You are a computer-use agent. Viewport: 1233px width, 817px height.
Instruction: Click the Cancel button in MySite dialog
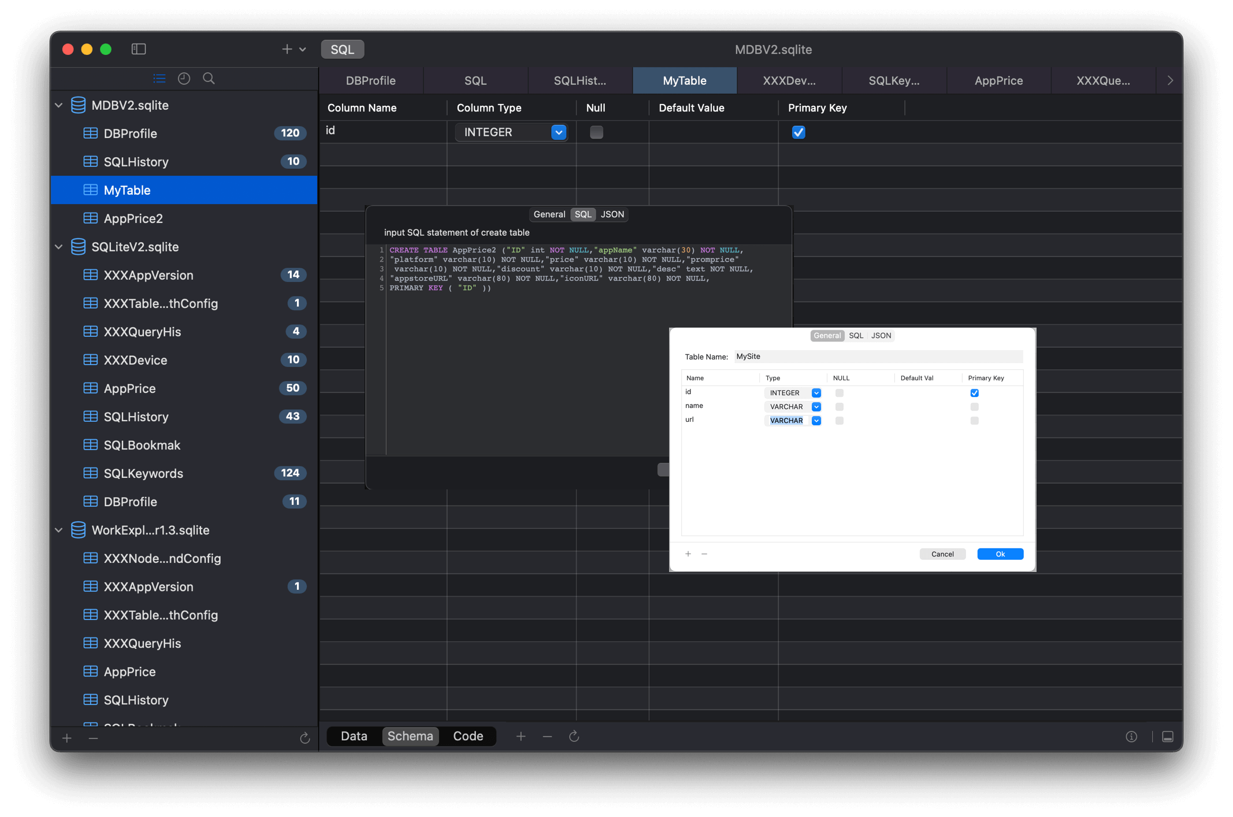(x=943, y=554)
